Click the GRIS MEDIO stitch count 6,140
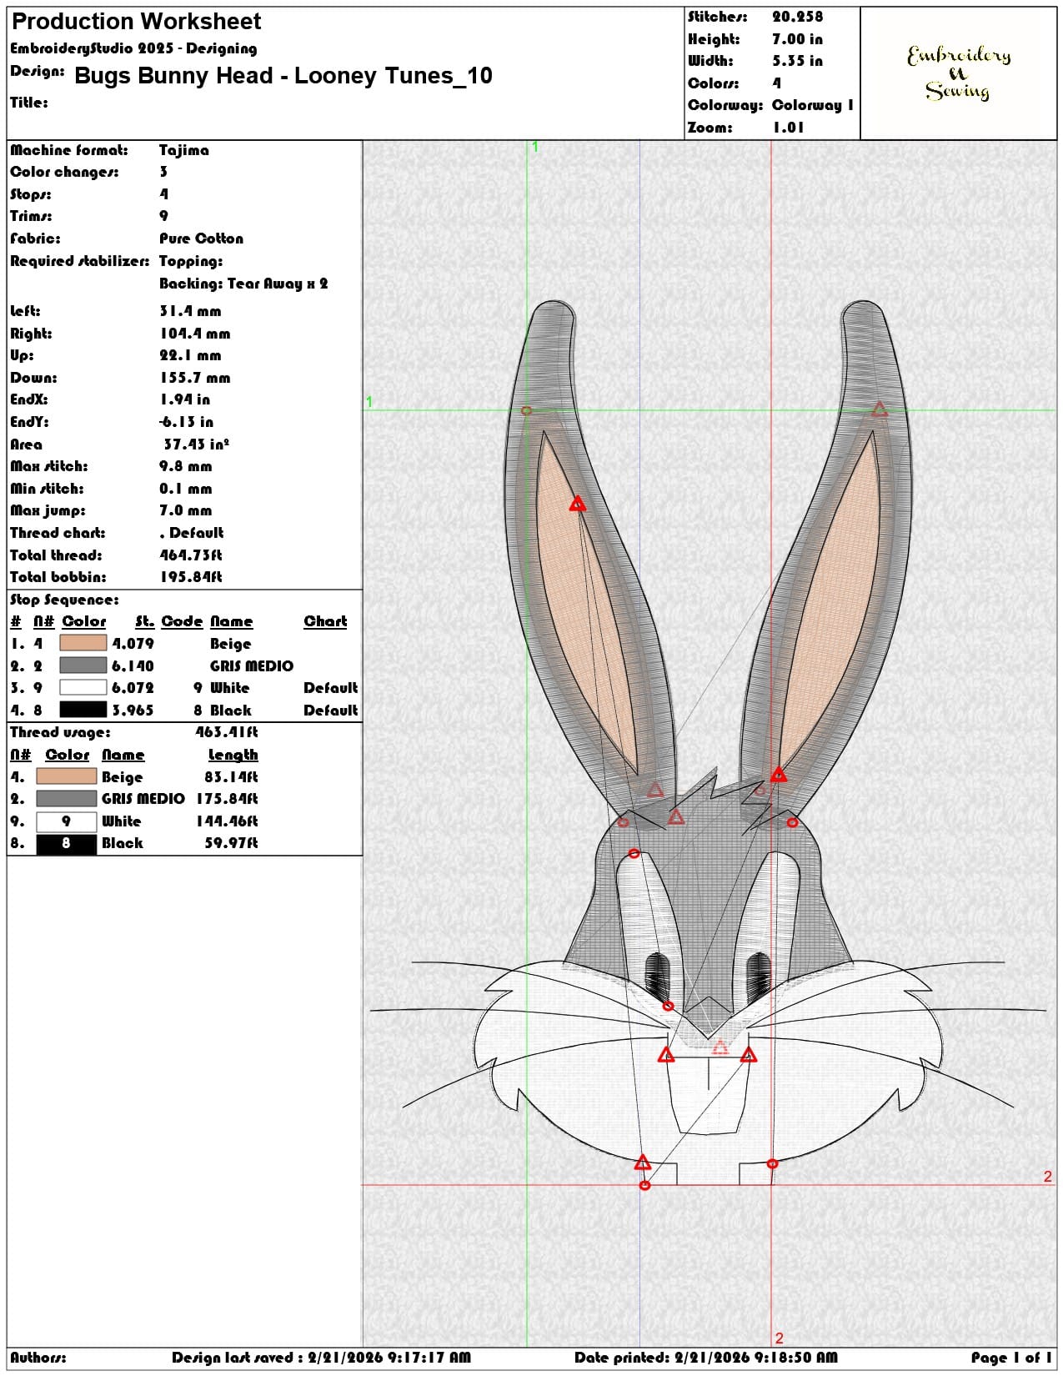 pos(133,665)
